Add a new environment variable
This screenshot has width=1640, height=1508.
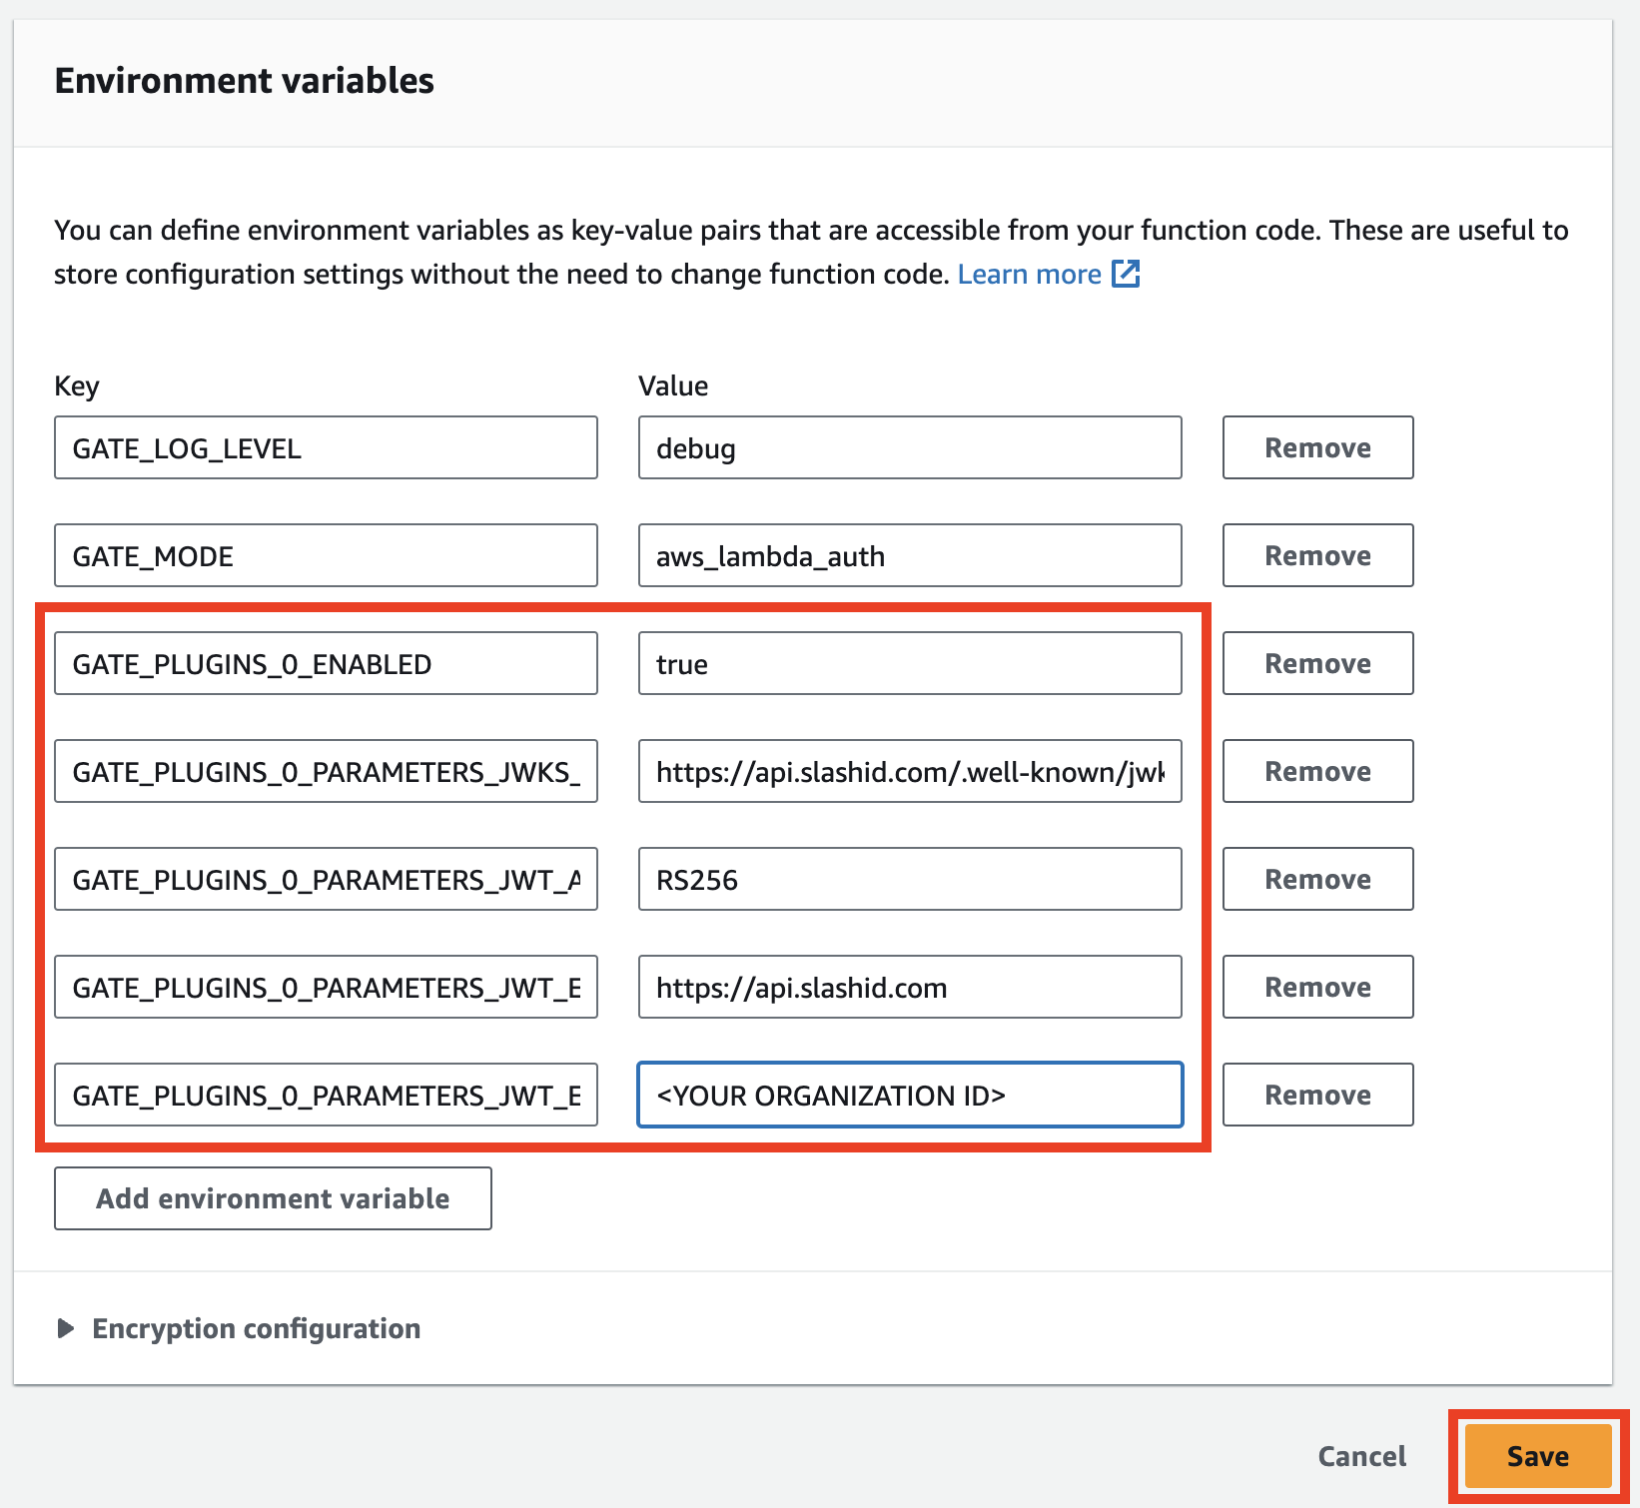click(x=272, y=1198)
